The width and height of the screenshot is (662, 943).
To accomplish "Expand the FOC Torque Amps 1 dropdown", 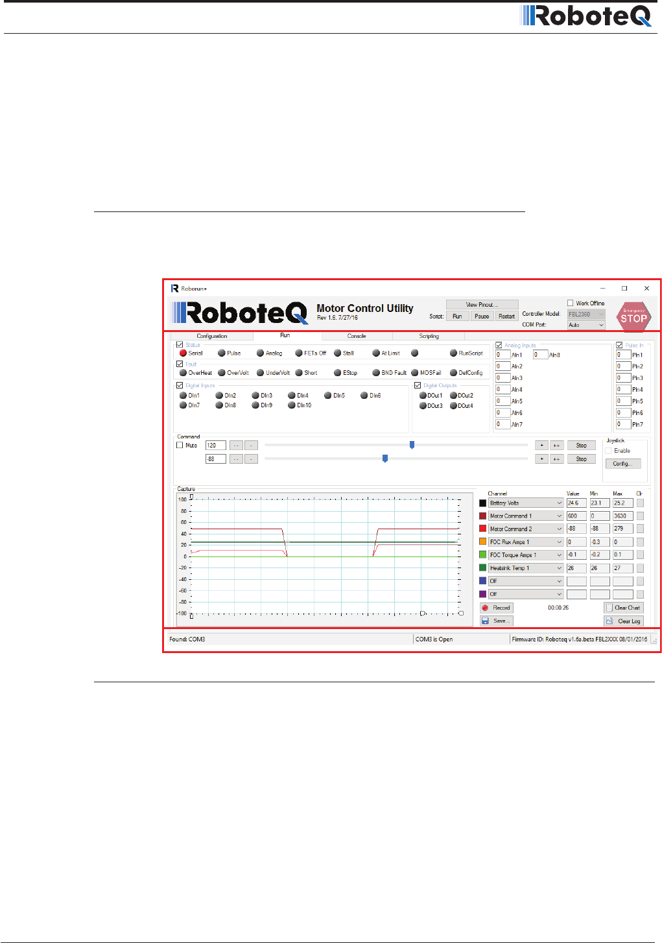I will (526, 555).
